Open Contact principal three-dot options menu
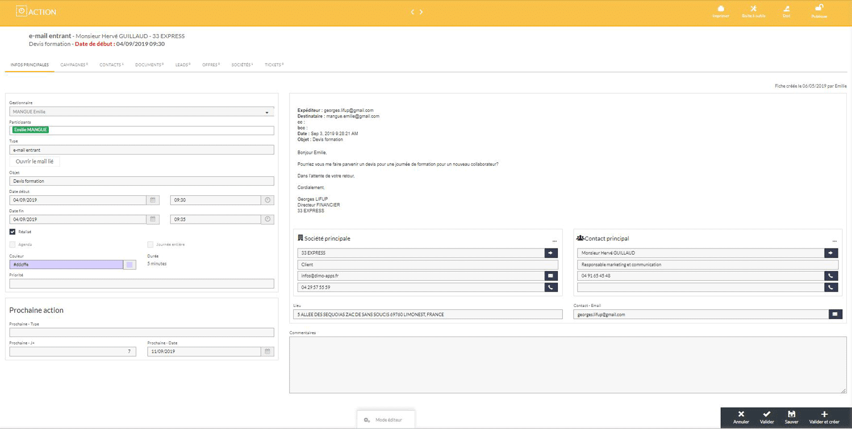Screen dimensions: 852x429 coord(834,241)
